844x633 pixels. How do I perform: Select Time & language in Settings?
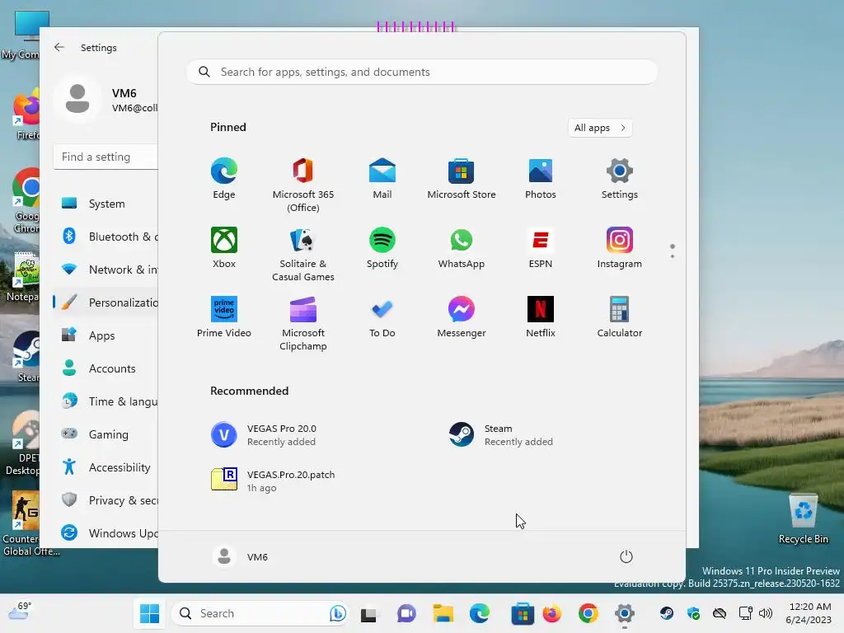[x=107, y=401]
